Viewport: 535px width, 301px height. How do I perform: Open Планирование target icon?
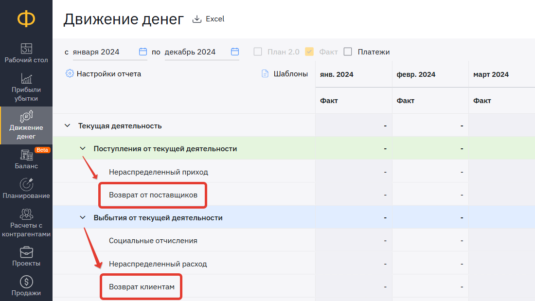[26, 184]
